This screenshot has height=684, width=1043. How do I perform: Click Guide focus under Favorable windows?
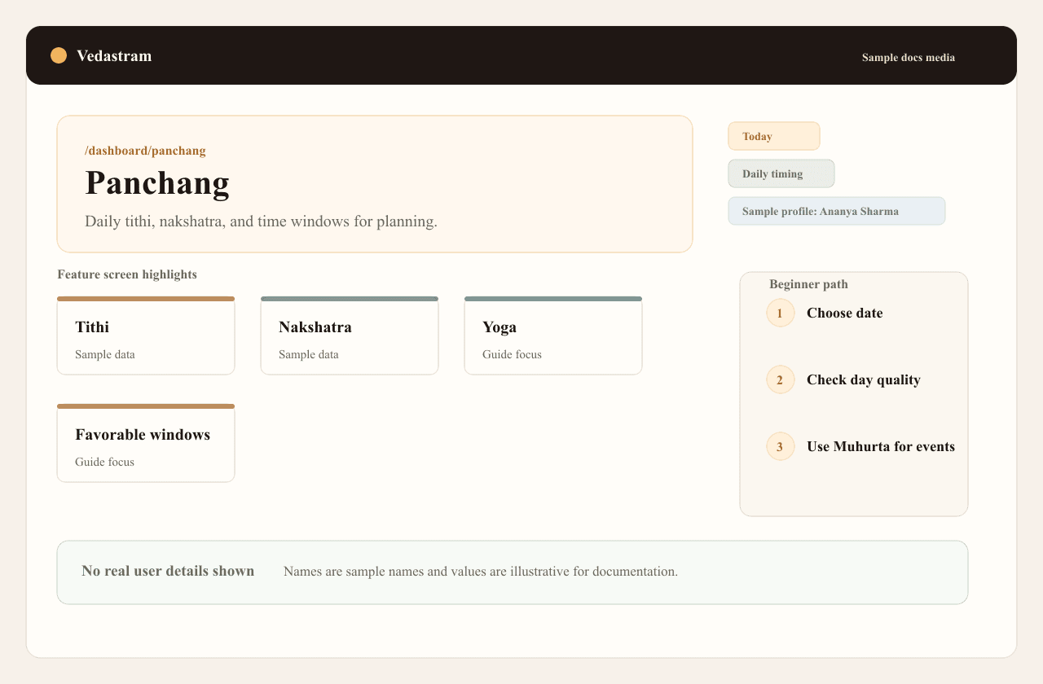coord(104,463)
